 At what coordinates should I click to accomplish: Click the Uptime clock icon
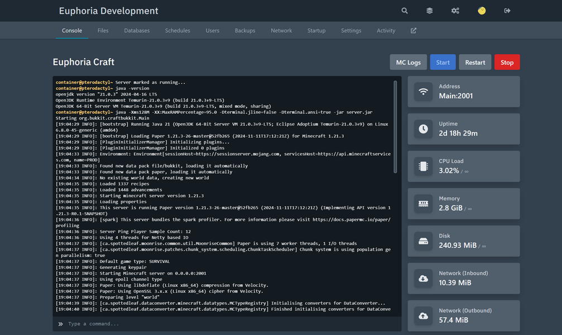click(x=423, y=128)
